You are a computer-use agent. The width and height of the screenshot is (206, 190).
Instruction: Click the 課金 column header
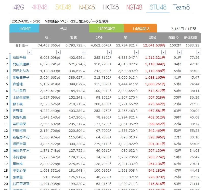pyautogui.click(x=153, y=38)
